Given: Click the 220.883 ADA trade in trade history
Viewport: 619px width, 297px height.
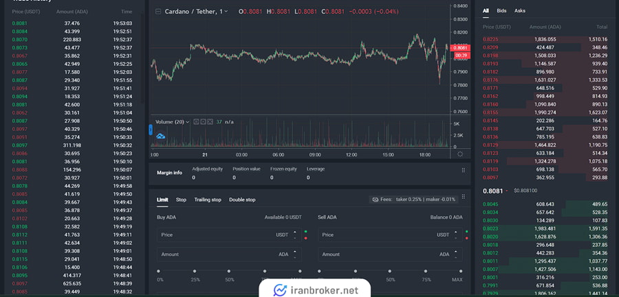Looking at the screenshot, I should 72,39.
